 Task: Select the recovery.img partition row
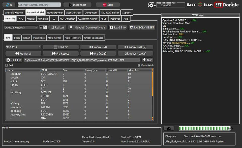[79, 115]
